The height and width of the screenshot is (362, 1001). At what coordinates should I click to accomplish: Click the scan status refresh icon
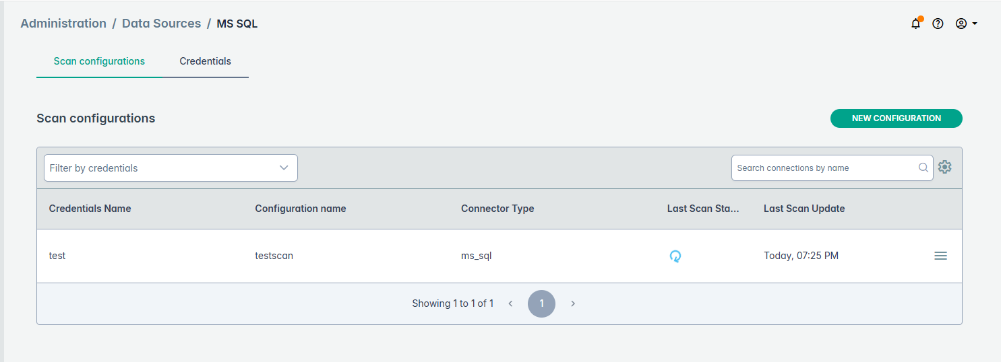[675, 256]
